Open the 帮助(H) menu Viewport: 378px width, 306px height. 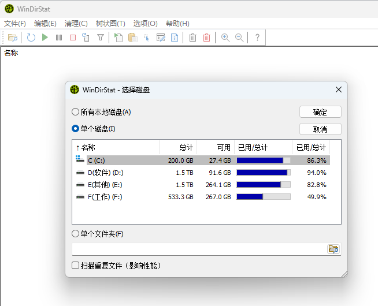point(177,23)
